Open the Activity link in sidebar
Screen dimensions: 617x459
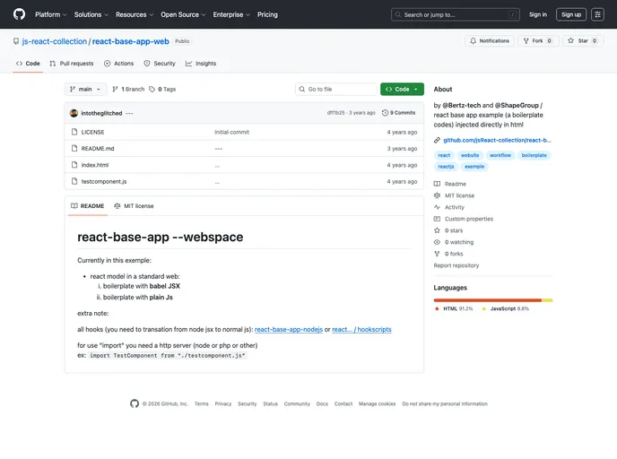[x=454, y=207]
